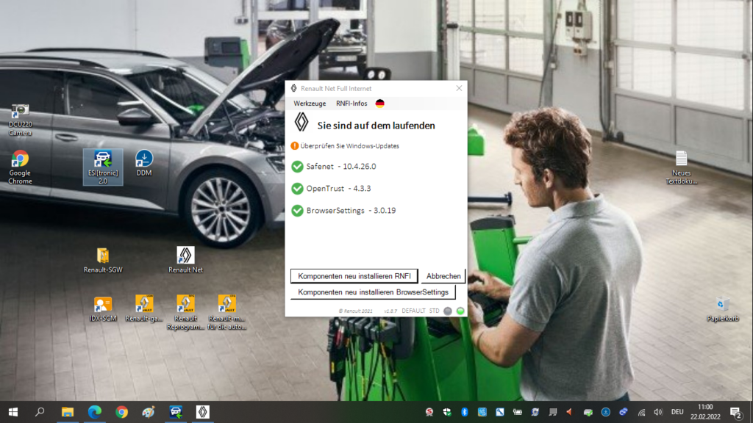Click the green status indicator dot
This screenshot has width=753, height=423.
coord(460,311)
